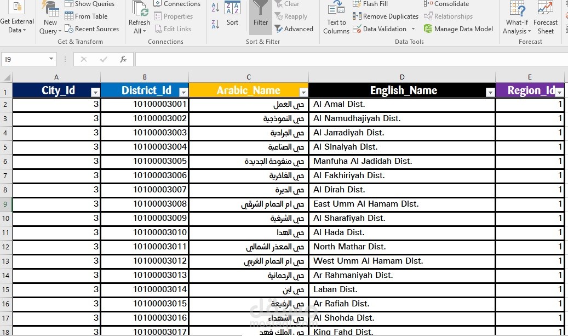This screenshot has width=568, height=336.
Task: Open the Region_Id filter dropdown
Action: pos(560,93)
